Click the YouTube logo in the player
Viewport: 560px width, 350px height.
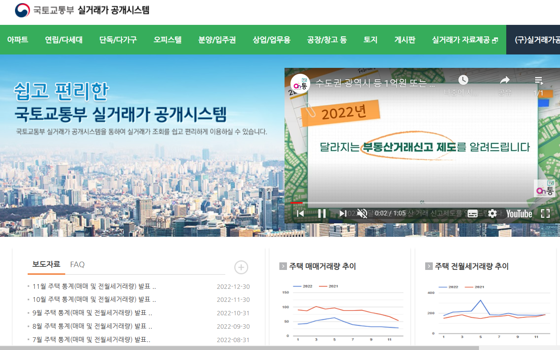pyautogui.click(x=519, y=213)
